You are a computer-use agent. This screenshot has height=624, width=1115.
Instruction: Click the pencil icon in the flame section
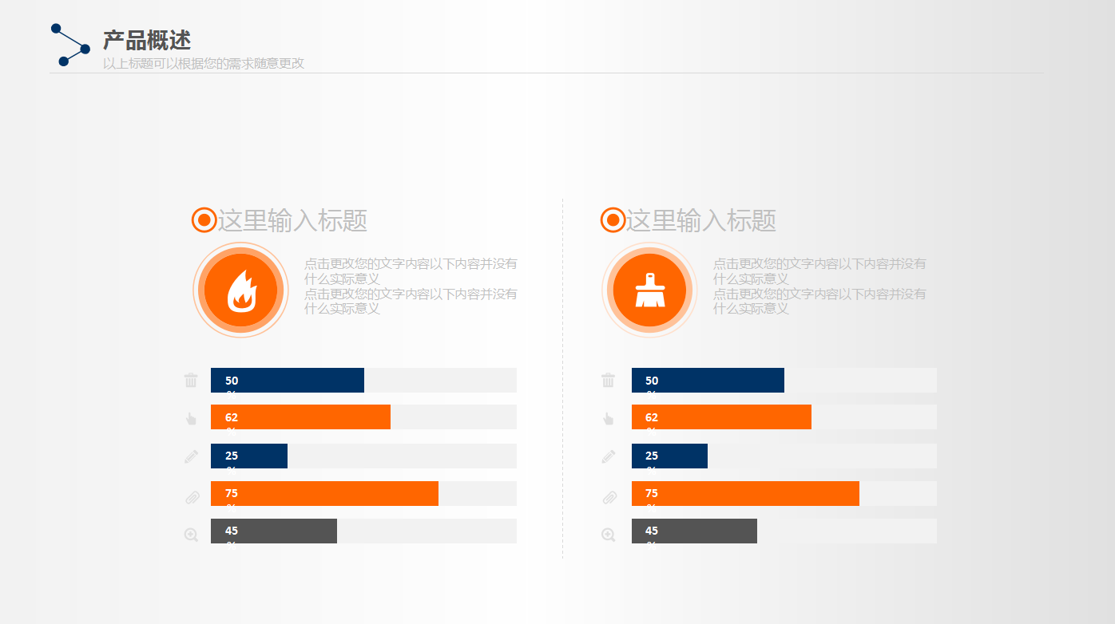[191, 456]
